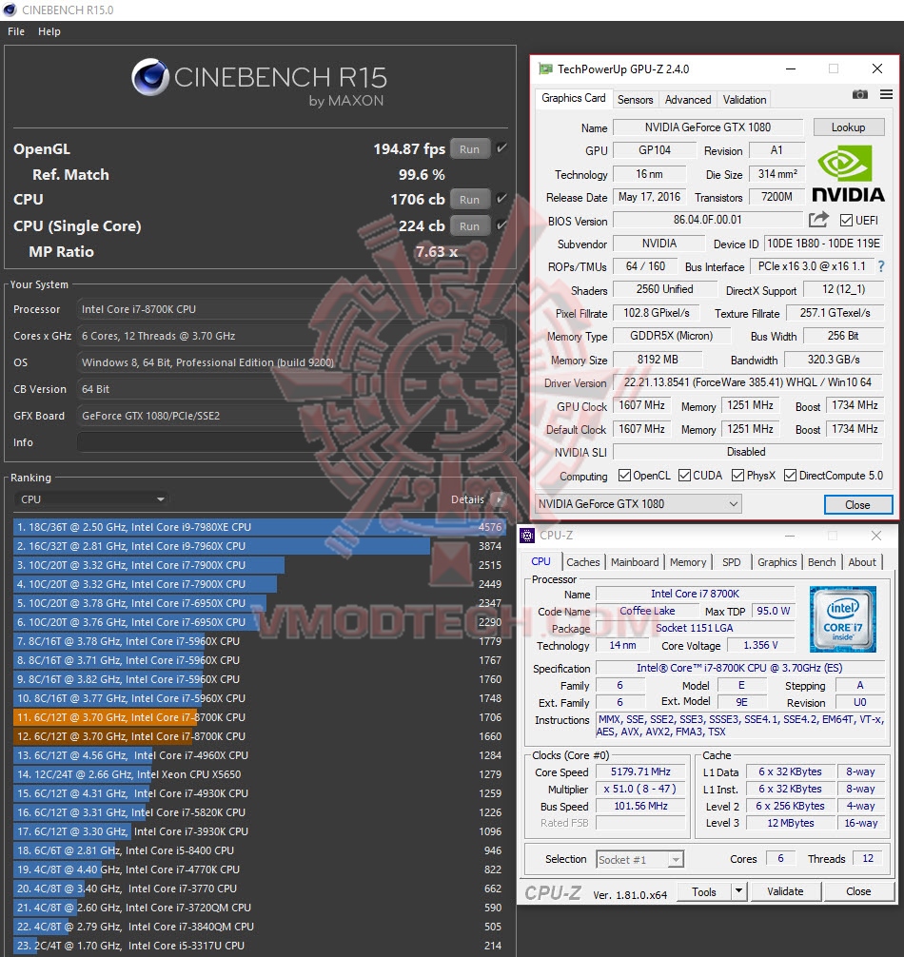
Task: Open the Socket #1 selection dropdown
Action: point(639,859)
